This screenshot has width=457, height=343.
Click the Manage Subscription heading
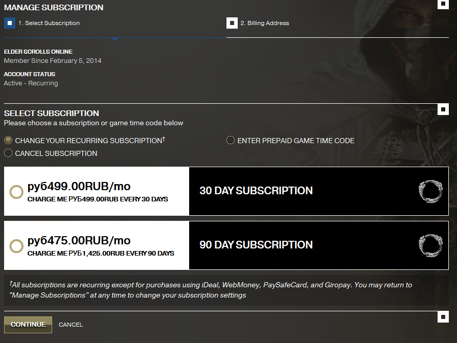pos(54,7)
